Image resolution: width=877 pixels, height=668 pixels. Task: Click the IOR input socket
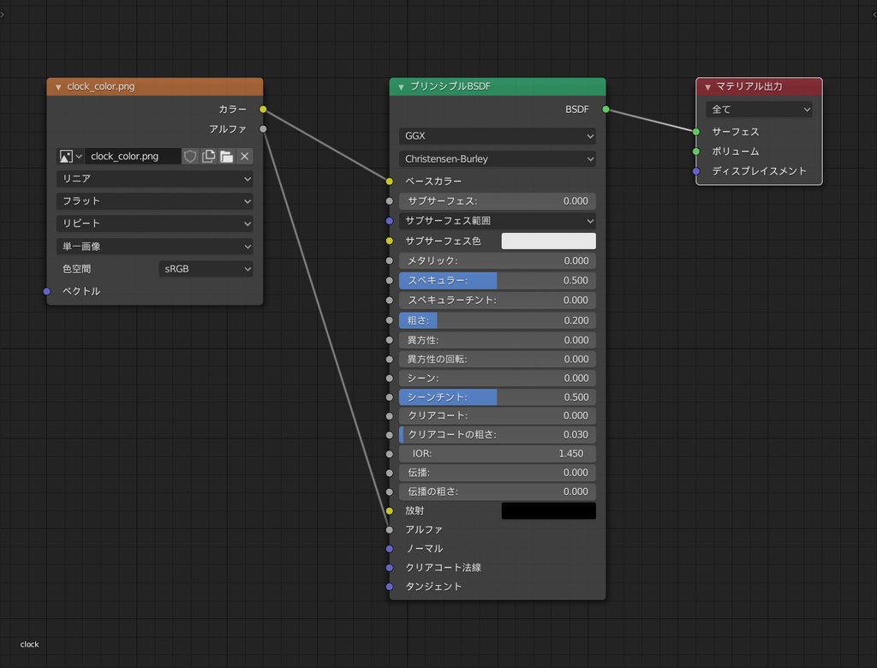point(390,454)
